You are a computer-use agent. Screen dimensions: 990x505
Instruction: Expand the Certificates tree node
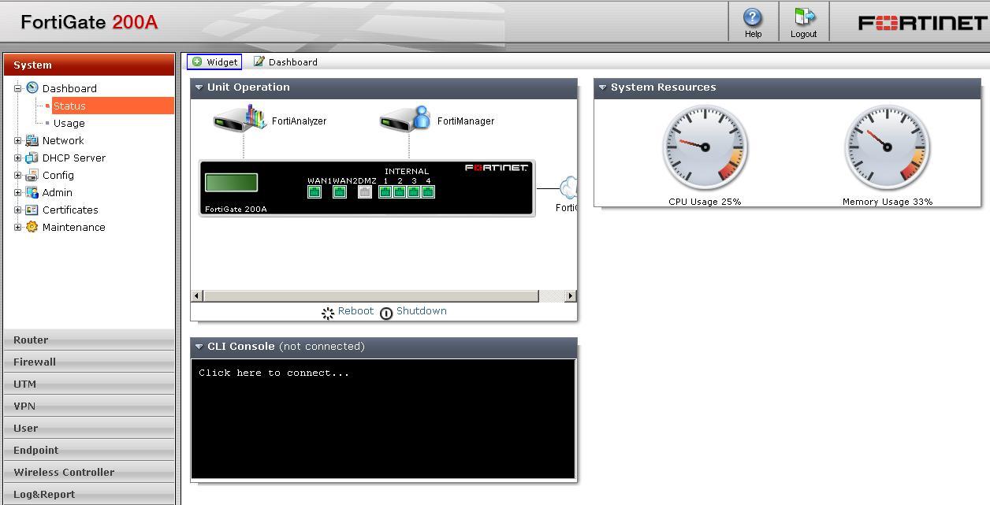pos(18,210)
